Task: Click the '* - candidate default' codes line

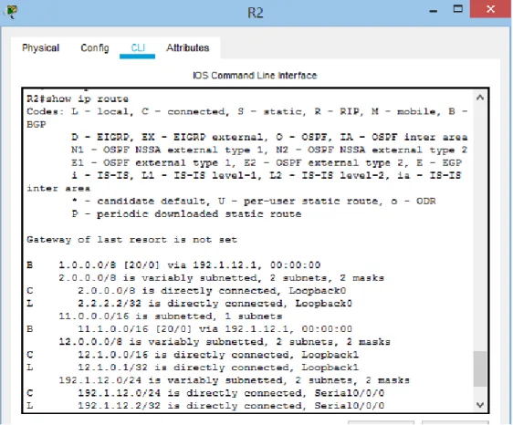Action: click(254, 202)
